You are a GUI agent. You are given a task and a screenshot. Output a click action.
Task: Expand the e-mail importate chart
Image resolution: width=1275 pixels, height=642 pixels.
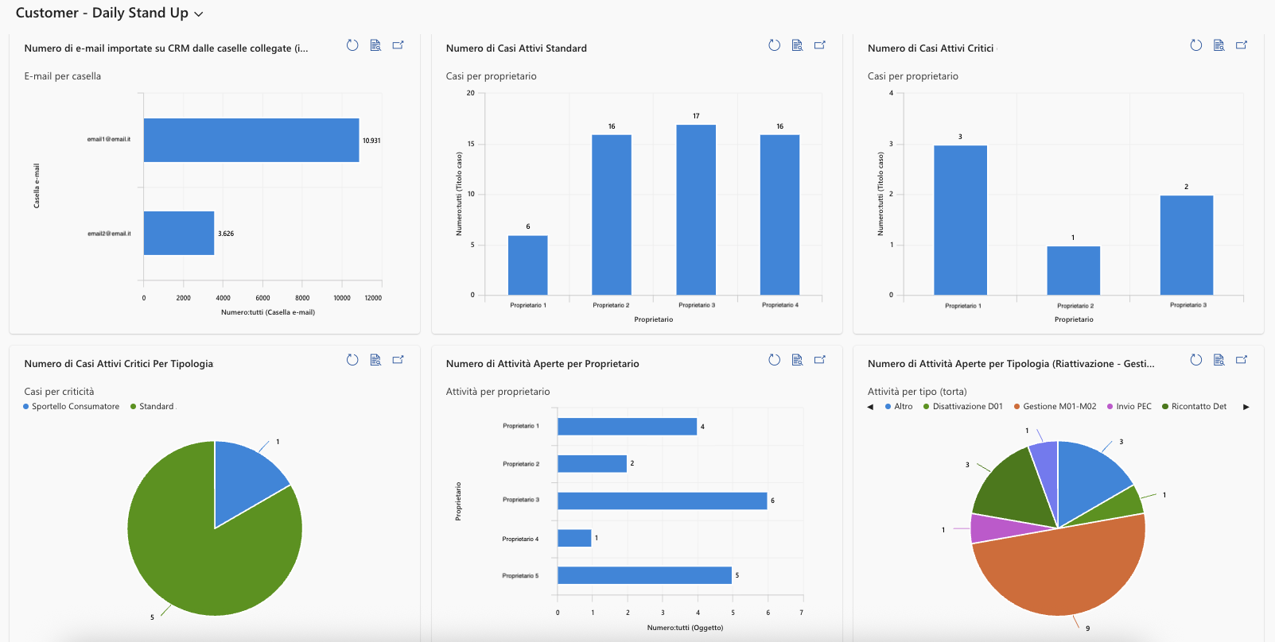coord(398,45)
